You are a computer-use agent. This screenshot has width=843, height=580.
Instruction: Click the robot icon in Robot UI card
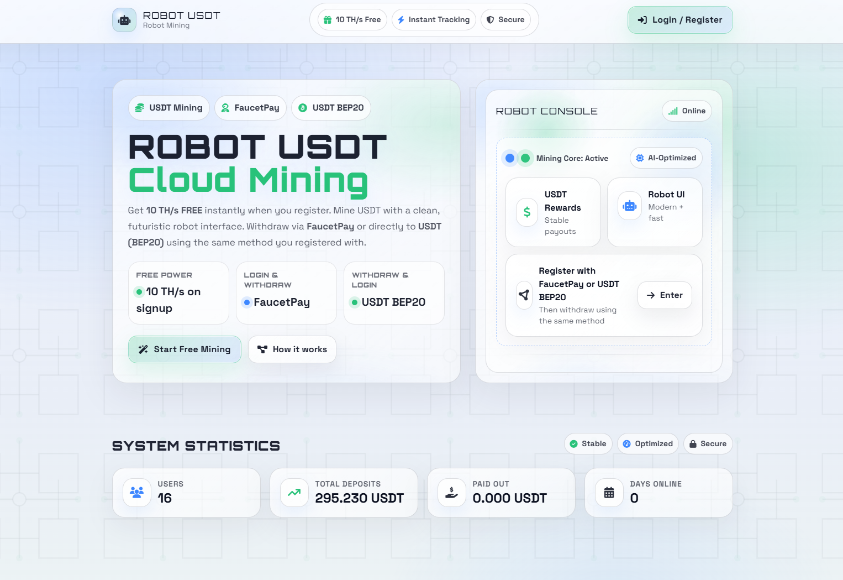click(x=629, y=205)
